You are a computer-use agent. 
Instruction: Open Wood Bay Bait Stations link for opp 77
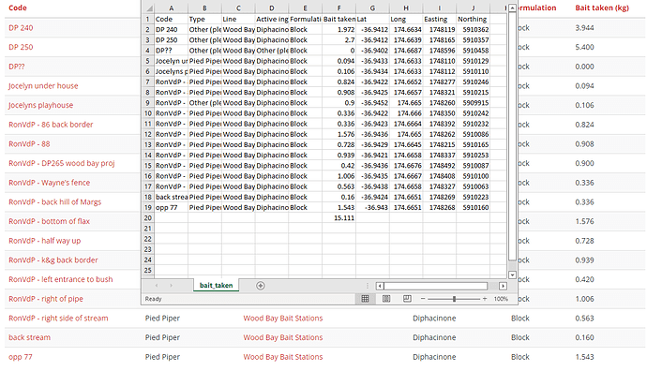tap(282, 357)
